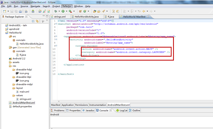Viewport: 213px width, 129px height.
Task: Open the Application tab of manifest editor
Action: [68, 105]
